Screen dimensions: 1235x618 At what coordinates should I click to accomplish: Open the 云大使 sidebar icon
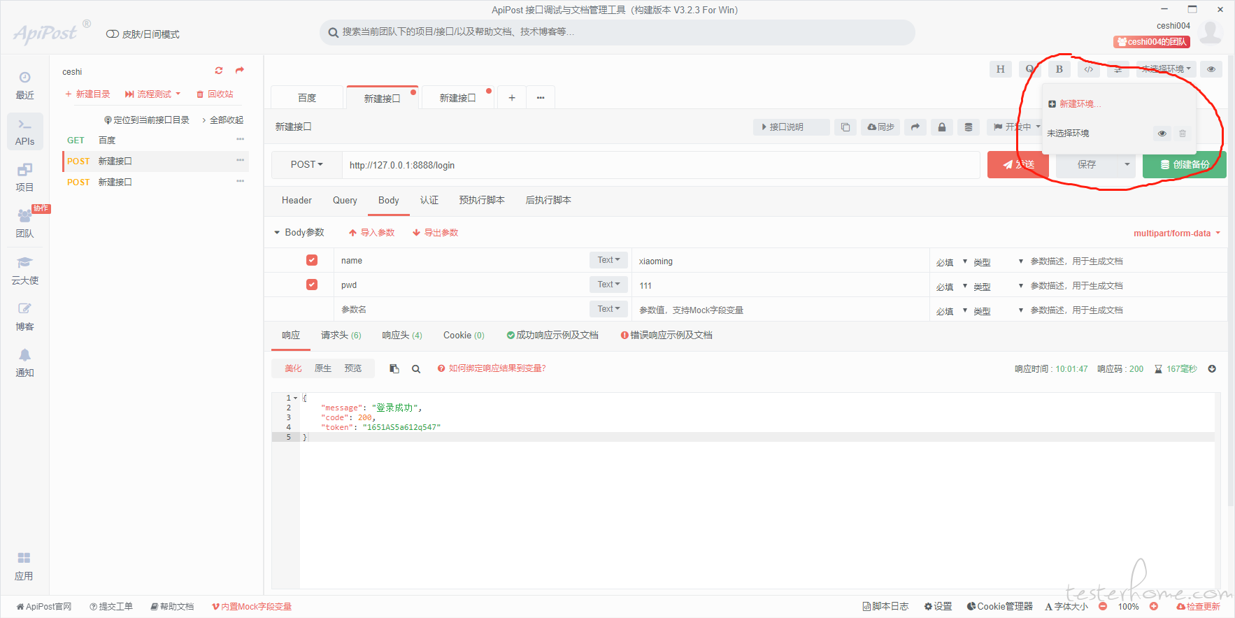coord(24,271)
